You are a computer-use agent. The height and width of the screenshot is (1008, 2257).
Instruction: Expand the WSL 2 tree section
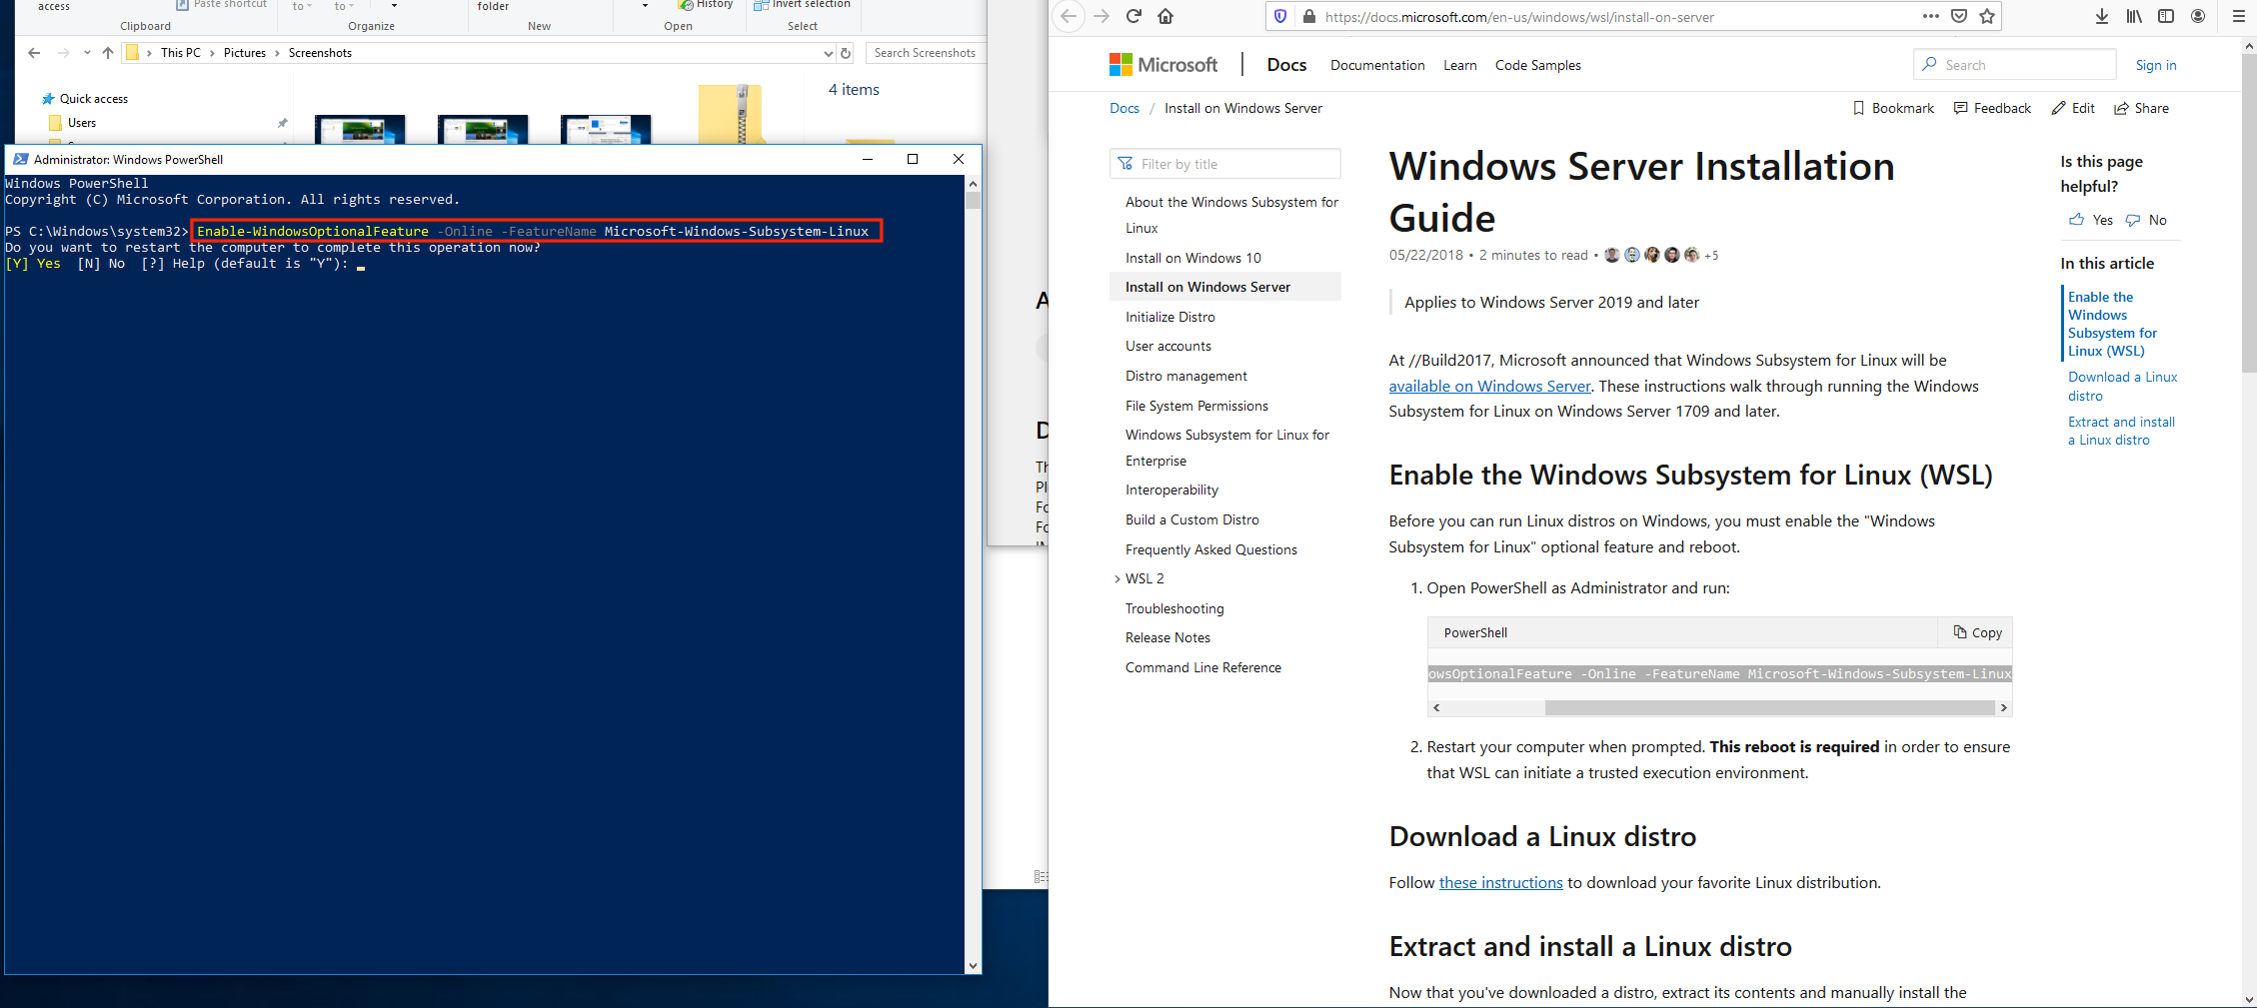(x=1118, y=578)
